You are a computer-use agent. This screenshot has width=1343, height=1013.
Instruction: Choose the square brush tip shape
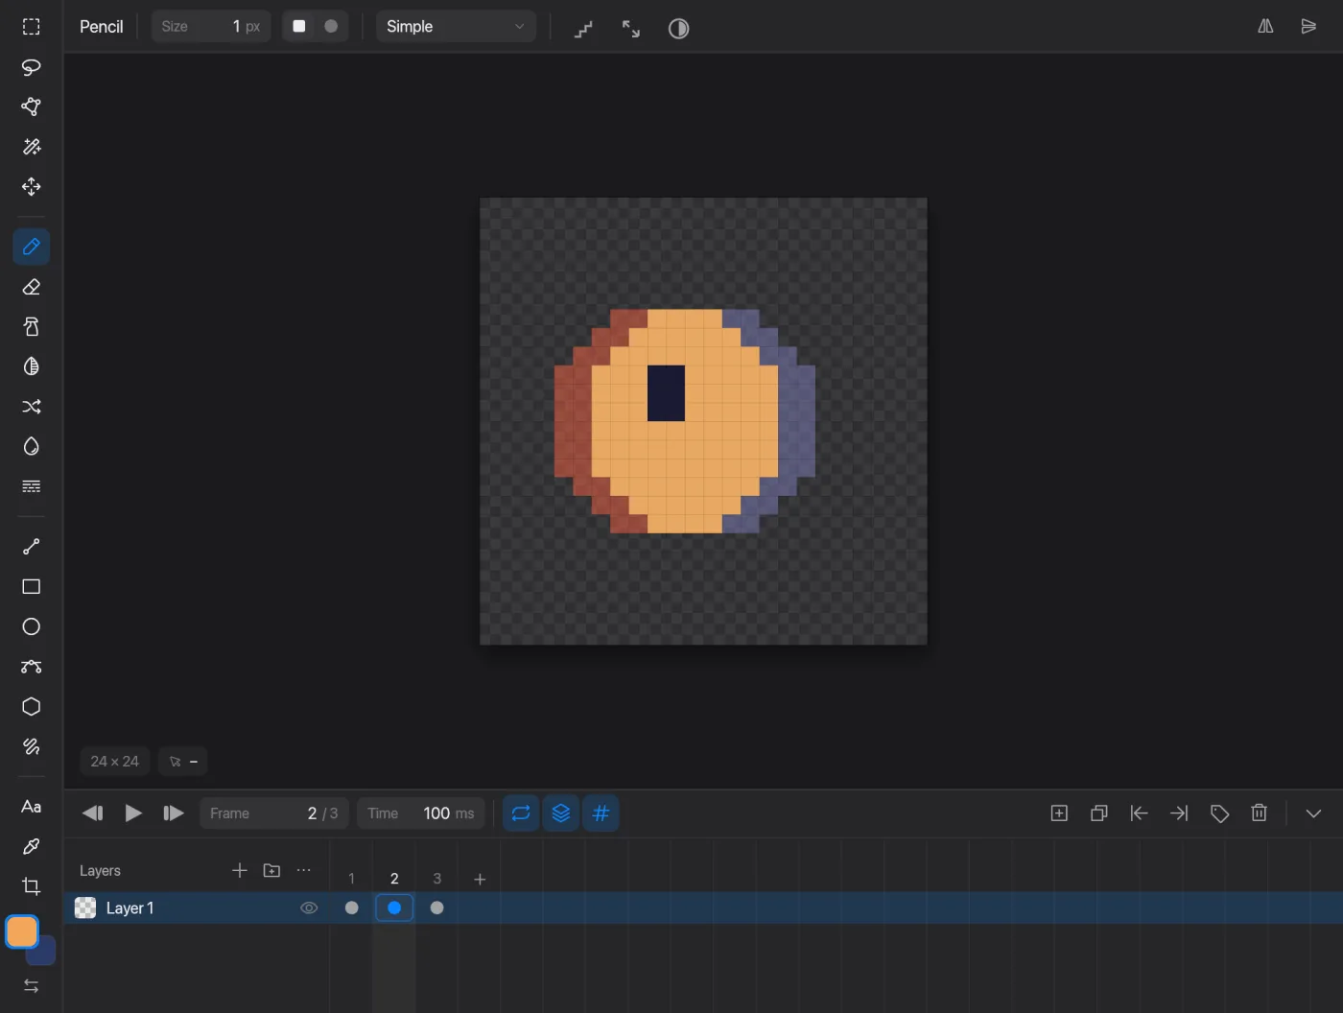pyautogui.click(x=299, y=27)
